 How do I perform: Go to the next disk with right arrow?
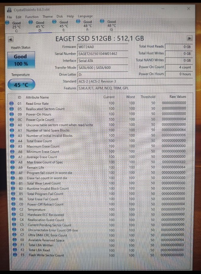coord(189,38)
